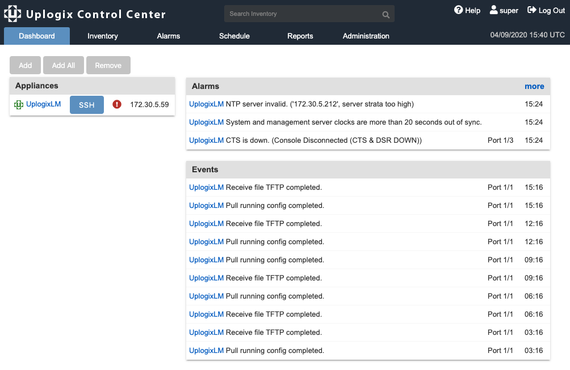Click the more link in Alarms
570x370 pixels.
pyautogui.click(x=534, y=86)
